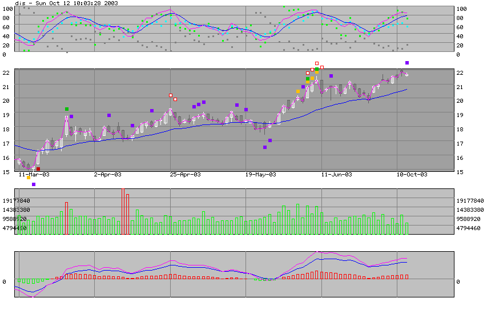Click the purple marker above the 10-Oct-03 candles
Image resolution: width=491 pixels, height=314 pixels.
(x=407, y=63)
